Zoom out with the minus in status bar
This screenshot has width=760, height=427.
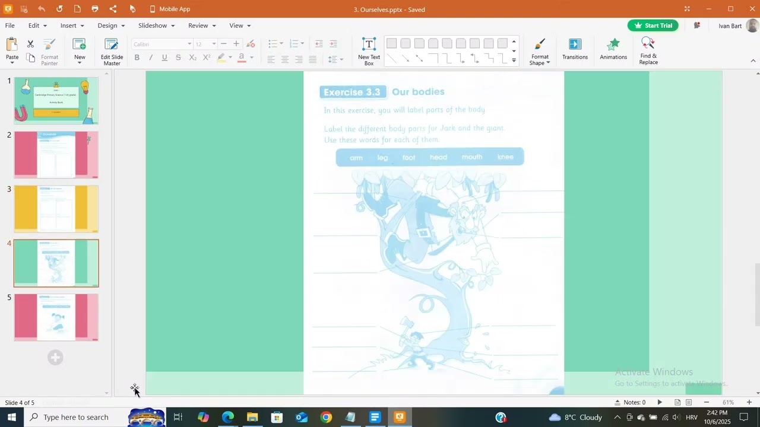point(707,402)
